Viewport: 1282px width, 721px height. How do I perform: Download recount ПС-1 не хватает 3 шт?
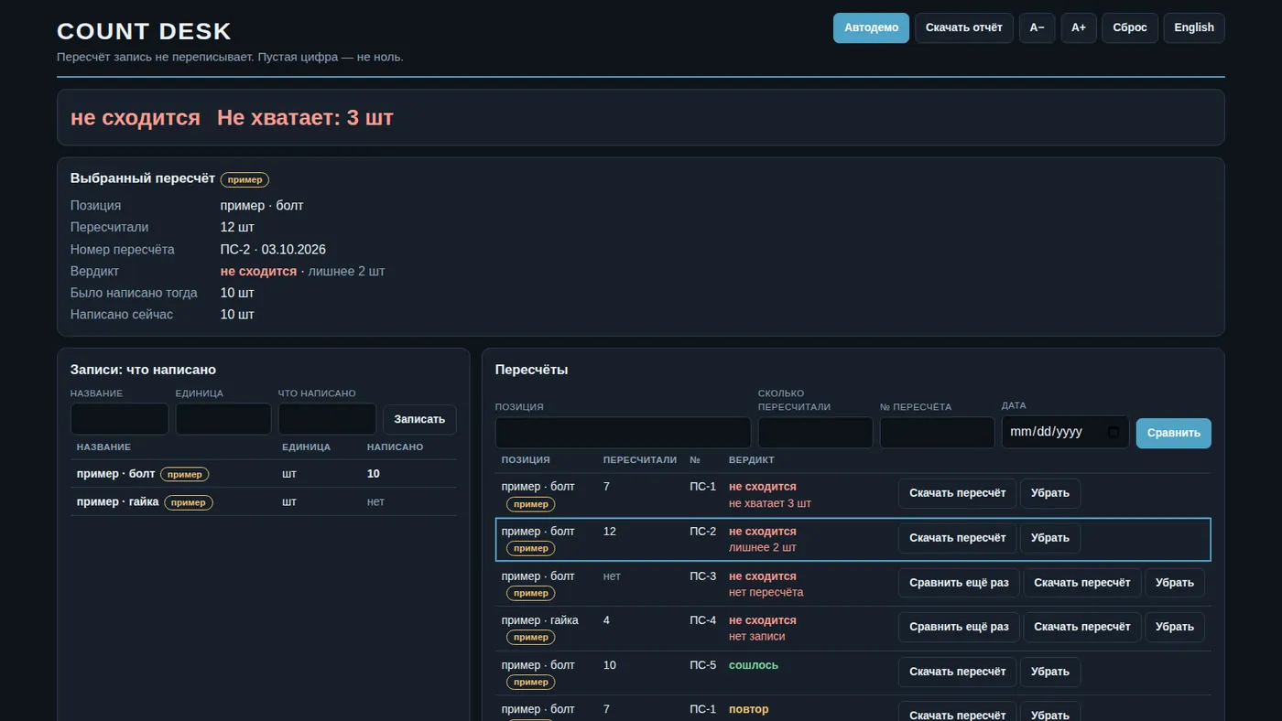957,493
